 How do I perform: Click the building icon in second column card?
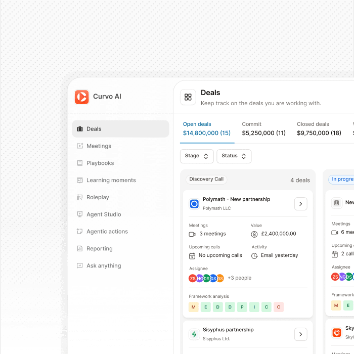[337, 203]
